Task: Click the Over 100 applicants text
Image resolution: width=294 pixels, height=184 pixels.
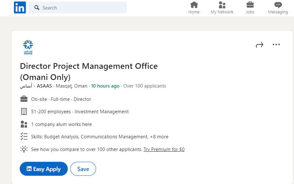Action: 144,86
